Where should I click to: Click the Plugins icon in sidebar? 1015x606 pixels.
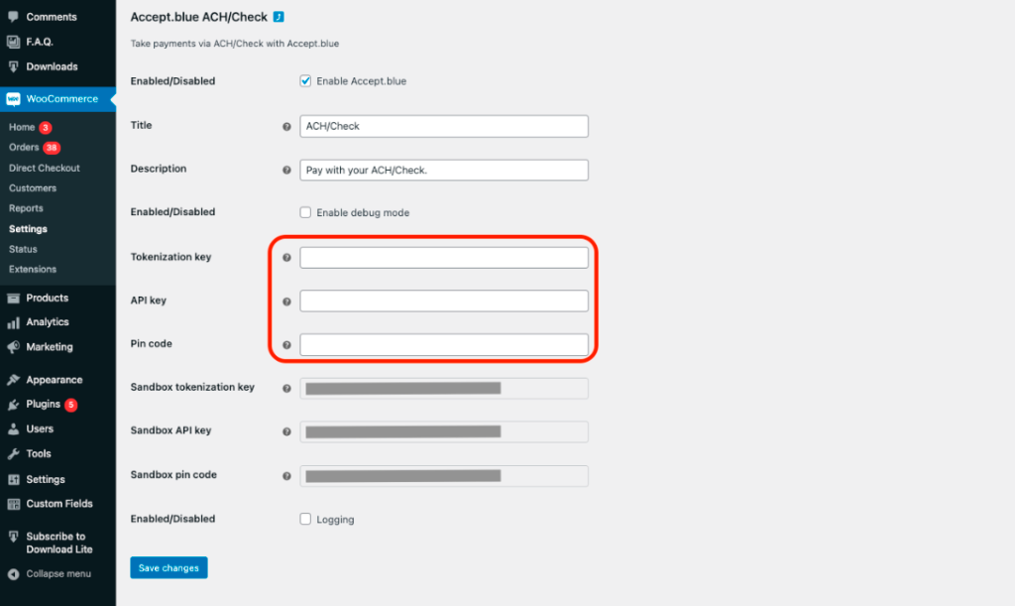pyautogui.click(x=13, y=405)
